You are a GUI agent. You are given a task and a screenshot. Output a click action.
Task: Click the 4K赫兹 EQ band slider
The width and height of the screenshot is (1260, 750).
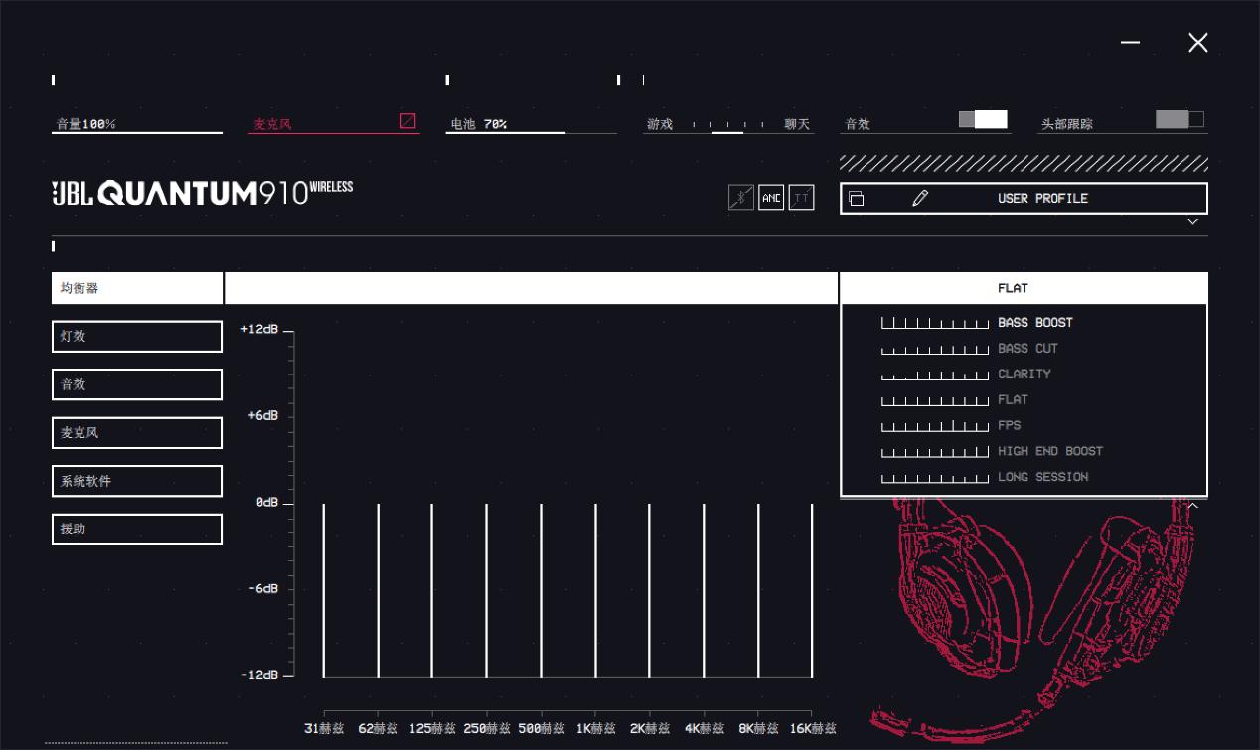pyautogui.click(x=704, y=590)
